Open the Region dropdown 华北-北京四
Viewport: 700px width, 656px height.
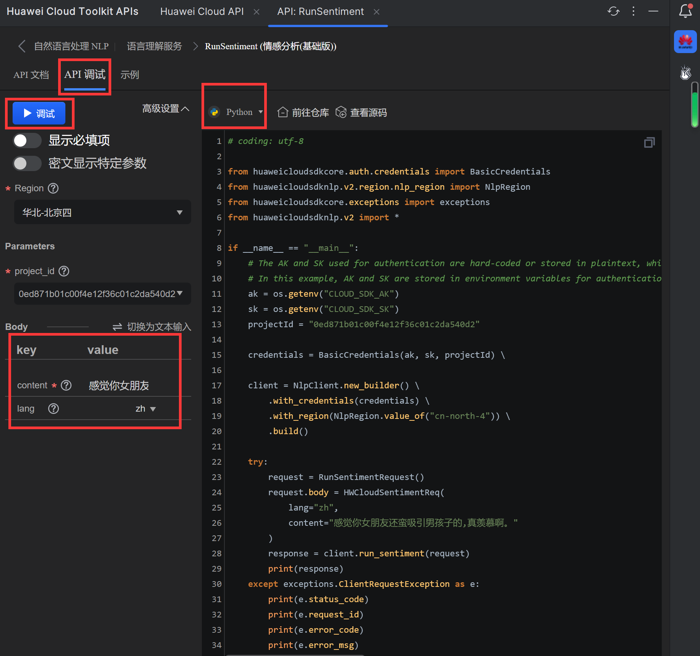click(102, 212)
